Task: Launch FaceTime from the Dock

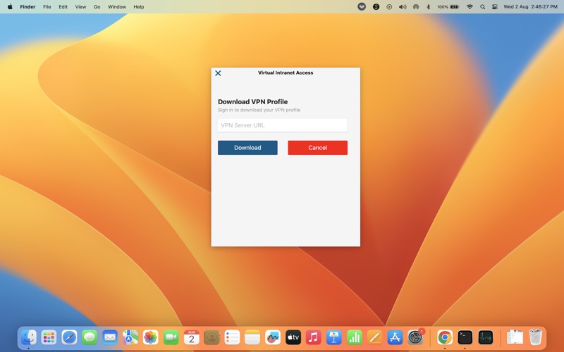Action: [x=171, y=337]
